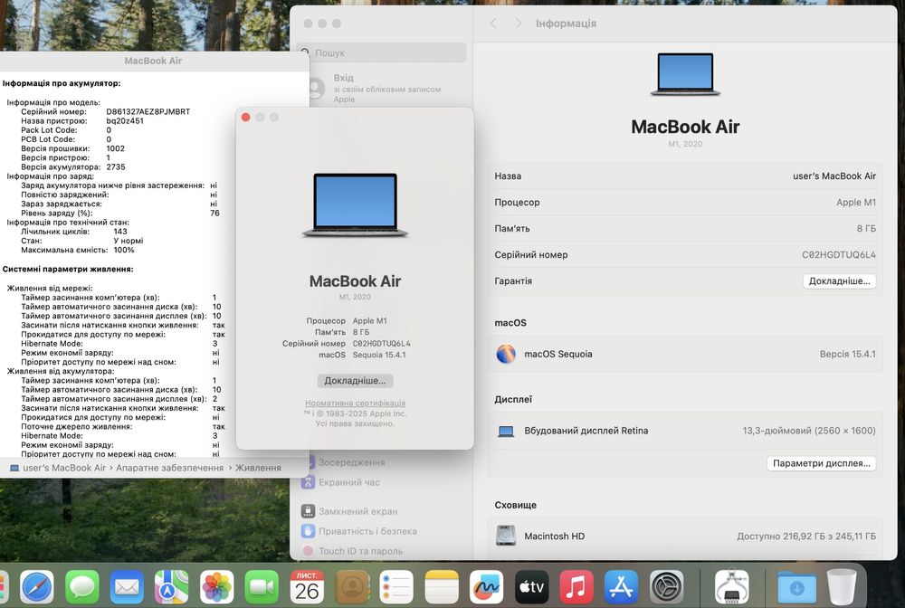Click the Лічильник циклів value 143
The height and width of the screenshot is (608, 905).
pyautogui.click(x=120, y=232)
